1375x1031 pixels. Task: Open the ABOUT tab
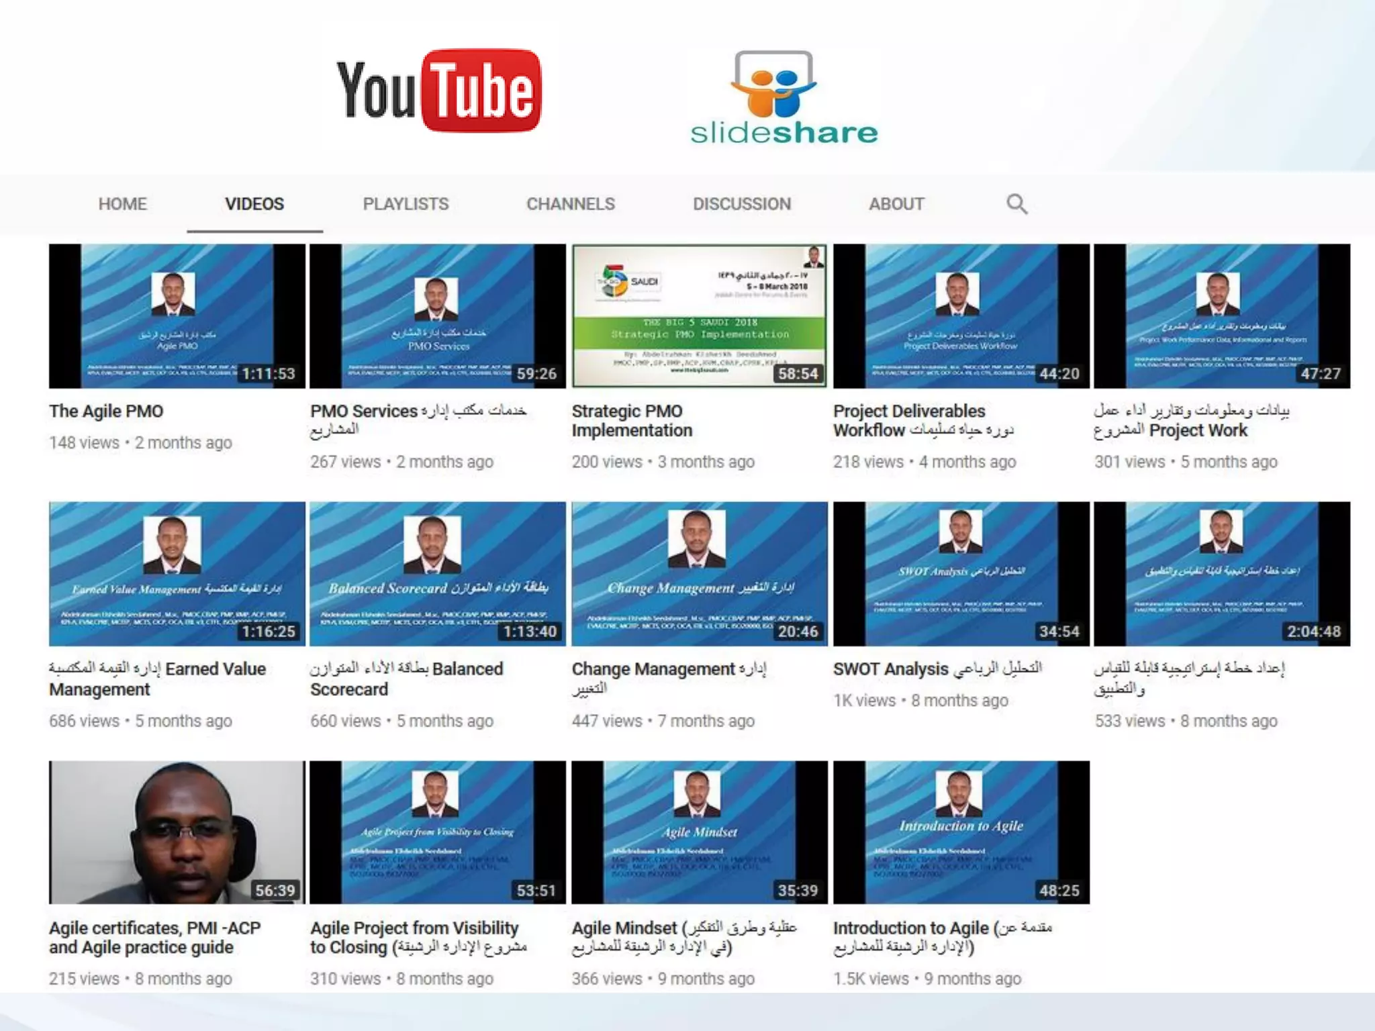896,204
